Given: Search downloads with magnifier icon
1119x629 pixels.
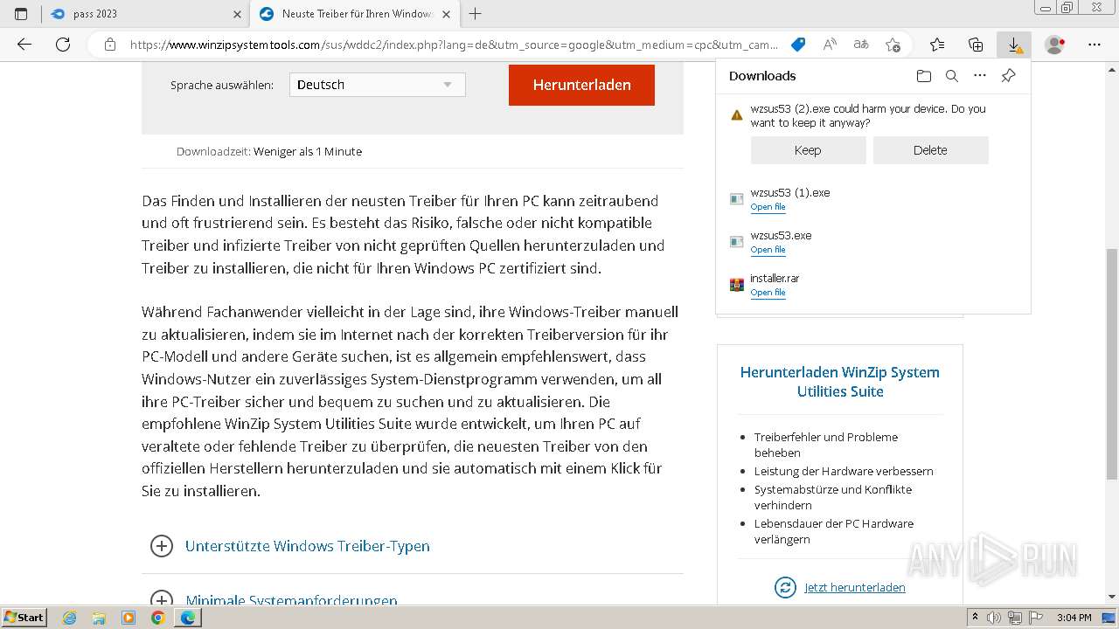Looking at the screenshot, I should point(952,76).
